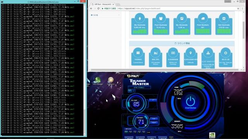Image resolution: width=248 pixels, height=139 pixels.
Task: Click the Net Hashrate green bar chart
Action: [x=224, y=32]
